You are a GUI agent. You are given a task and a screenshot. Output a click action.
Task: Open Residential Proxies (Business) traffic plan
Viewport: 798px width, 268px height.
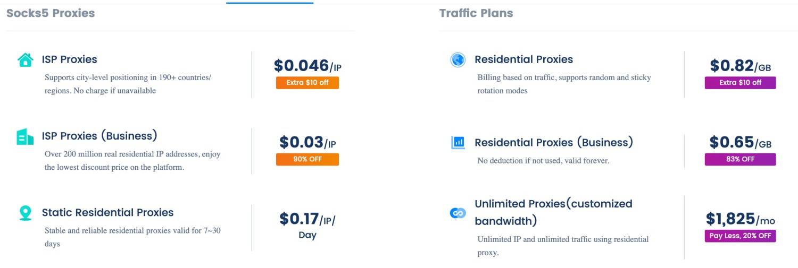click(553, 142)
